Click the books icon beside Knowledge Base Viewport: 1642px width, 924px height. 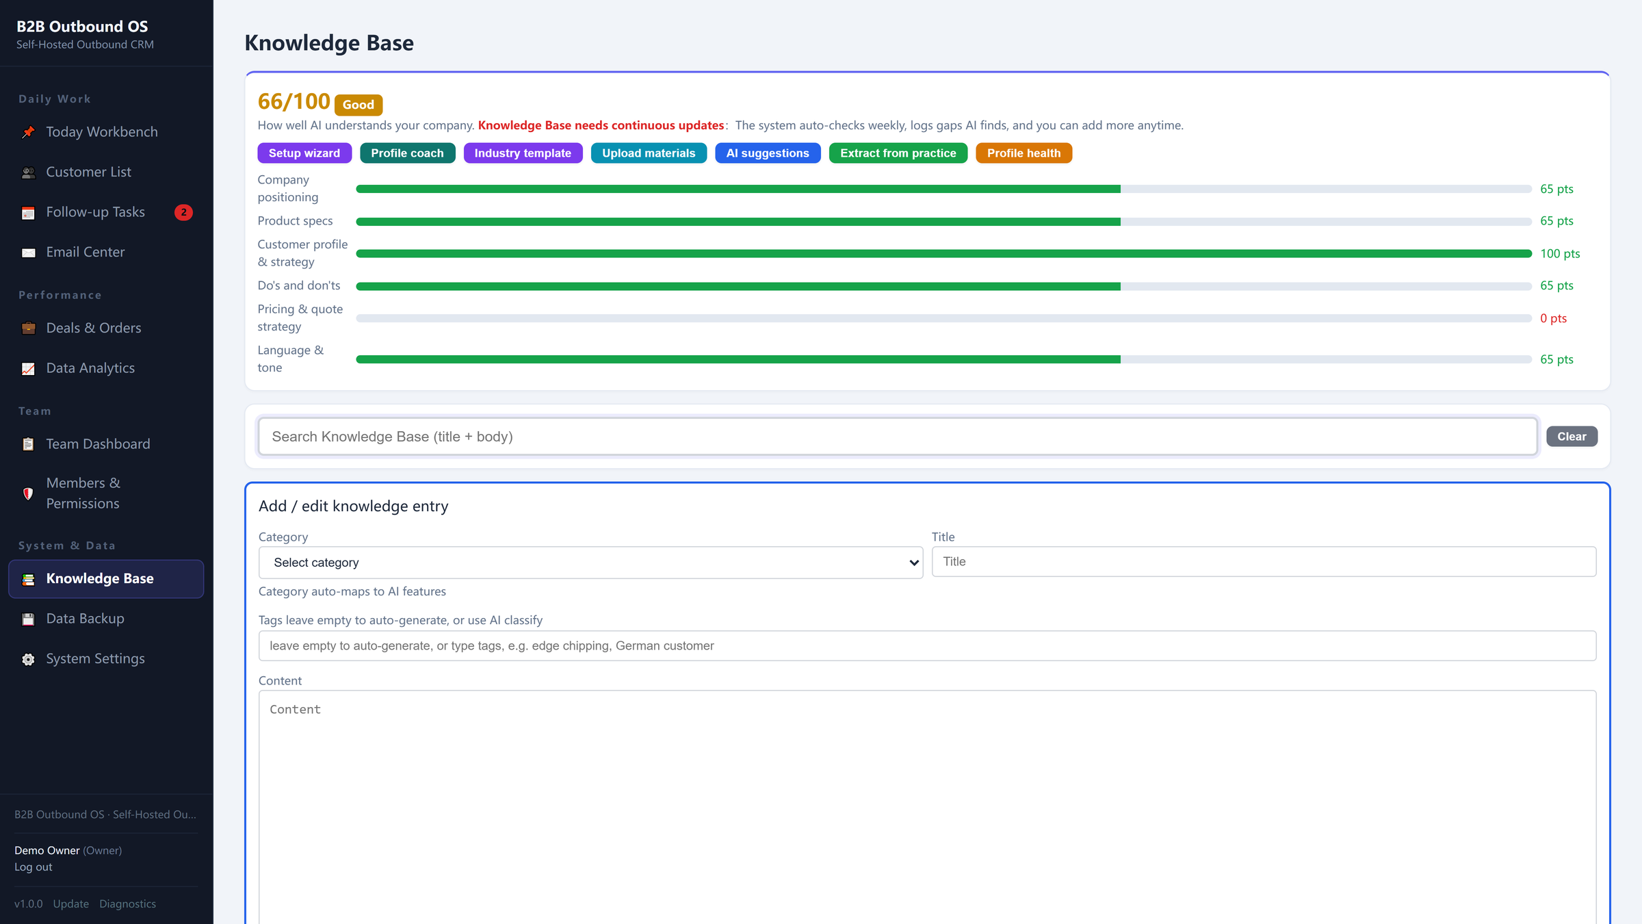pos(28,579)
